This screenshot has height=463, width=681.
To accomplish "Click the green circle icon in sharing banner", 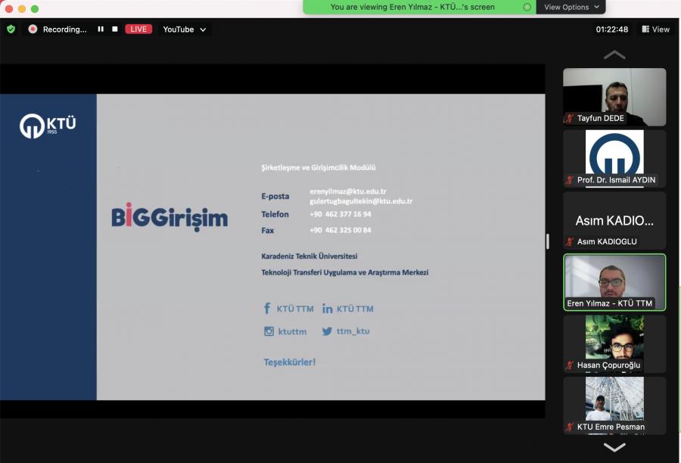I will click(527, 7).
